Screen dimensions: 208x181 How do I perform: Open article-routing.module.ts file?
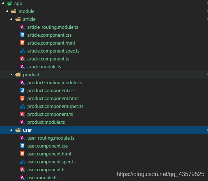(x=52, y=27)
